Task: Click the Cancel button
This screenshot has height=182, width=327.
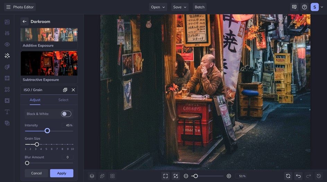Action: pyautogui.click(x=36, y=173)
